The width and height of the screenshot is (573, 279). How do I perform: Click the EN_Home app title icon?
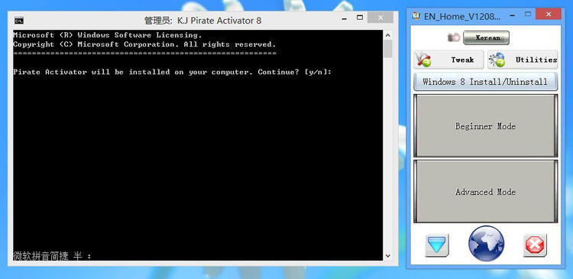pos(416,16)
